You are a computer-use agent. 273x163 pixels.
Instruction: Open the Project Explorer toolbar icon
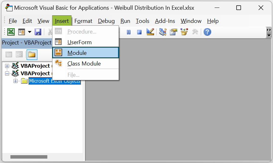point(163,32)
